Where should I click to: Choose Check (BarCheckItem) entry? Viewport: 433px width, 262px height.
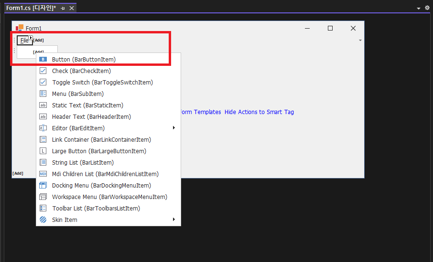(108, 71)
